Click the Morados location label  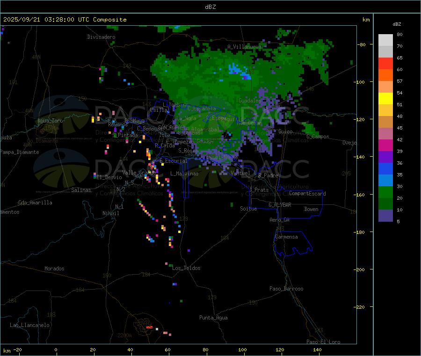(x=54, y=269)
